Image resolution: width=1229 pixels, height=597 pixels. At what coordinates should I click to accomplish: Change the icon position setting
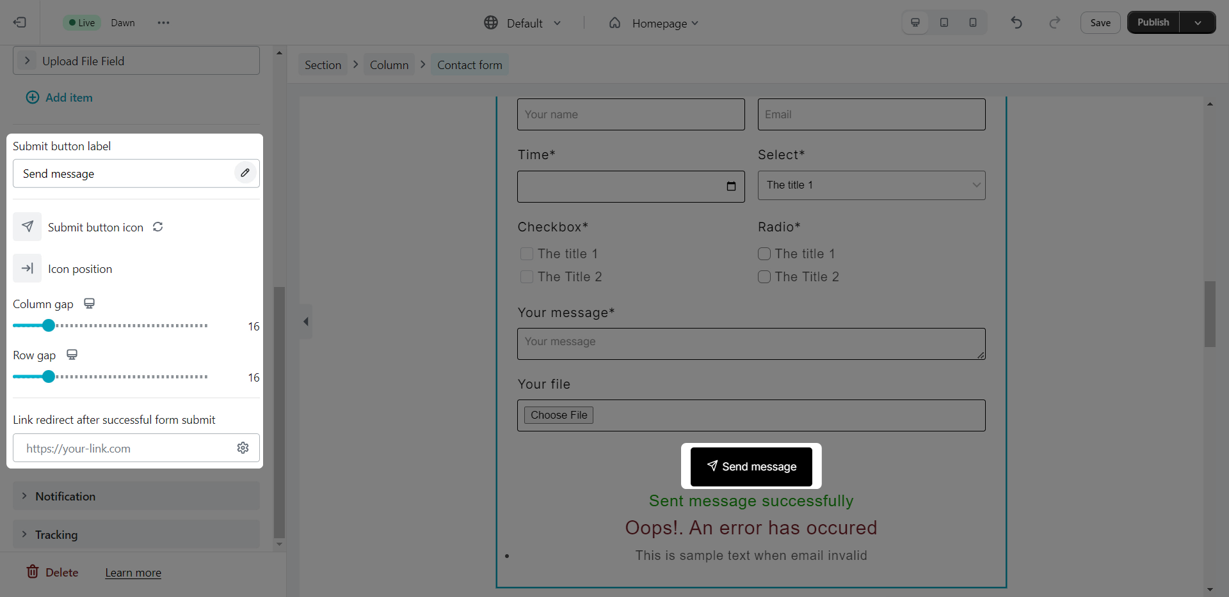pyautogui.click(x=28, y=268)
